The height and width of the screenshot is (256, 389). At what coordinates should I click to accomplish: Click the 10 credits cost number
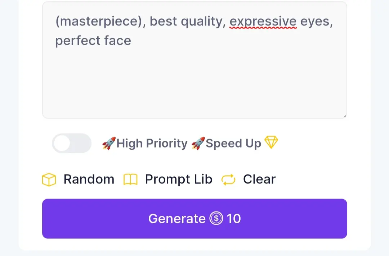click(233, 219)
